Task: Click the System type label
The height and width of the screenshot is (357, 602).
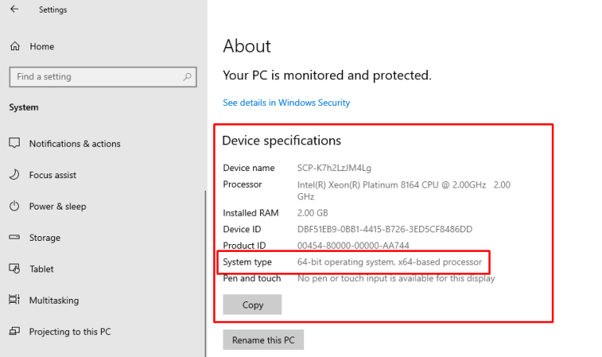Action: (x=247, y=262)
